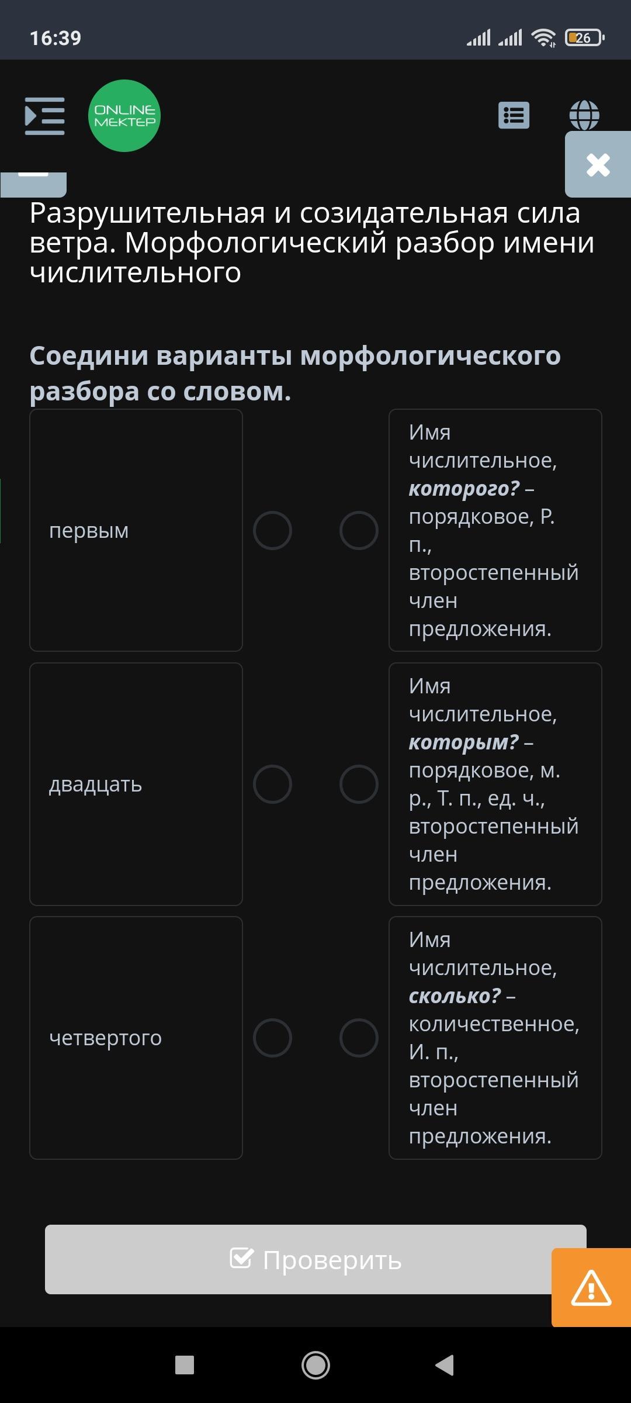Select the radio next to первым

(x=272, y=530)
